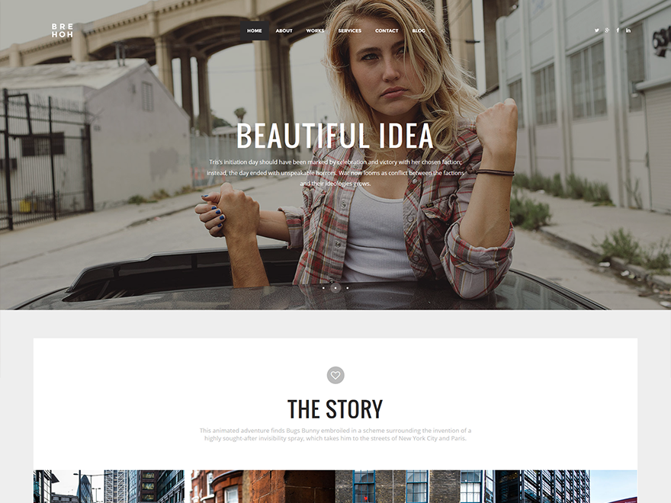
Task: Click the Beautiful Idea hero headline
Action: 335,136
